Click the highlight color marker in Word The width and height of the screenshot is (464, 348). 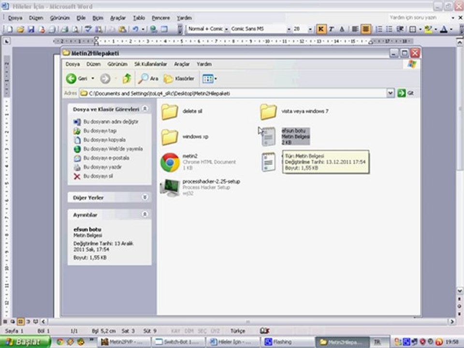[x=428, y=29]
